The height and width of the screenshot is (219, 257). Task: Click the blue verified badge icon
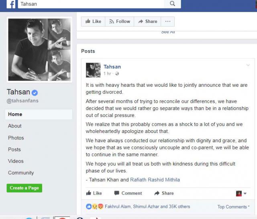point(35,93)
